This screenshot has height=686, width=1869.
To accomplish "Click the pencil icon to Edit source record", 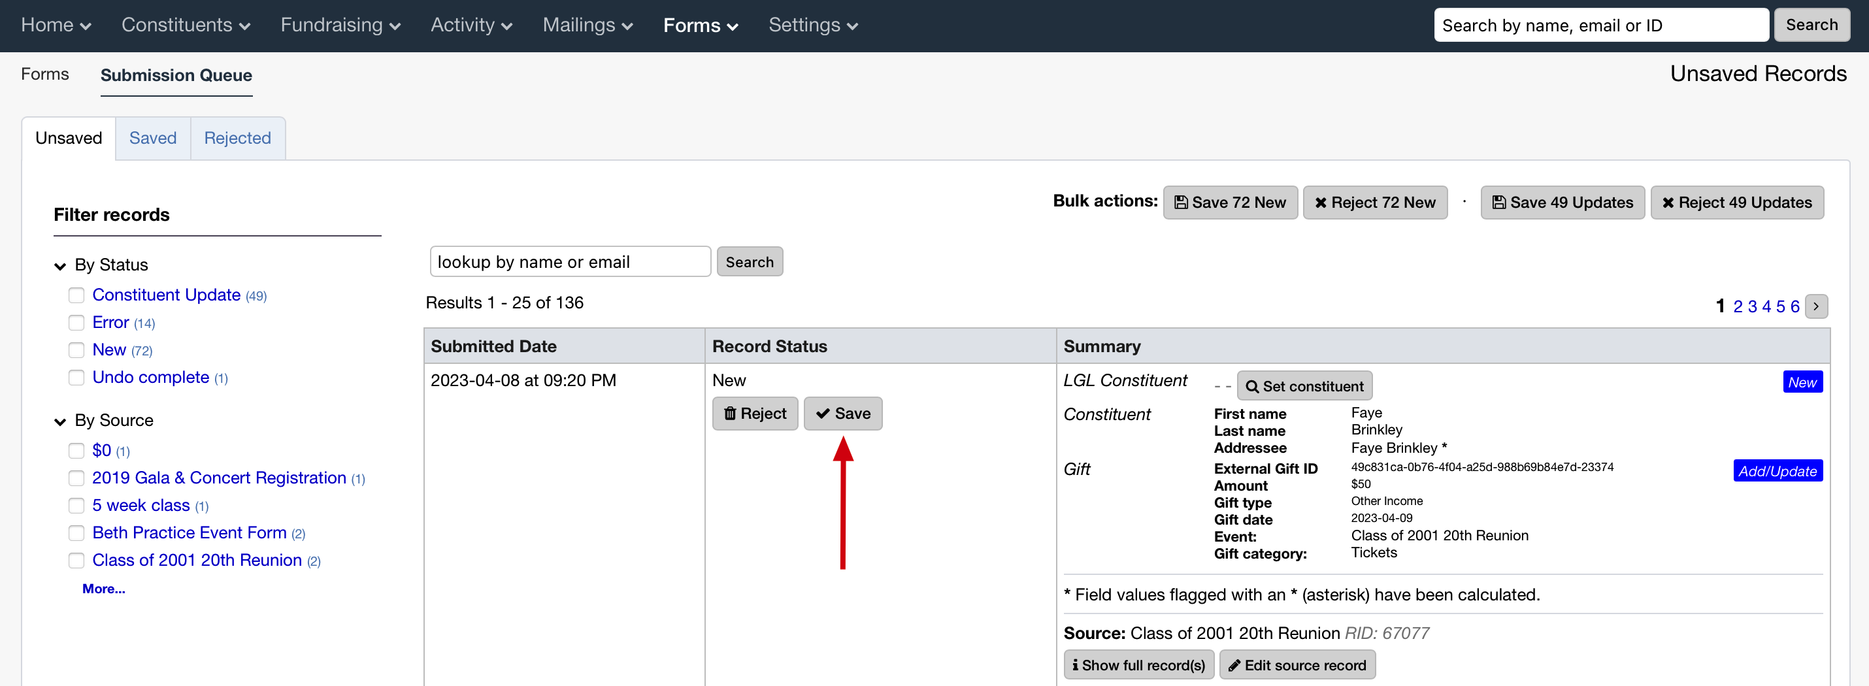I will [1236, 665].
